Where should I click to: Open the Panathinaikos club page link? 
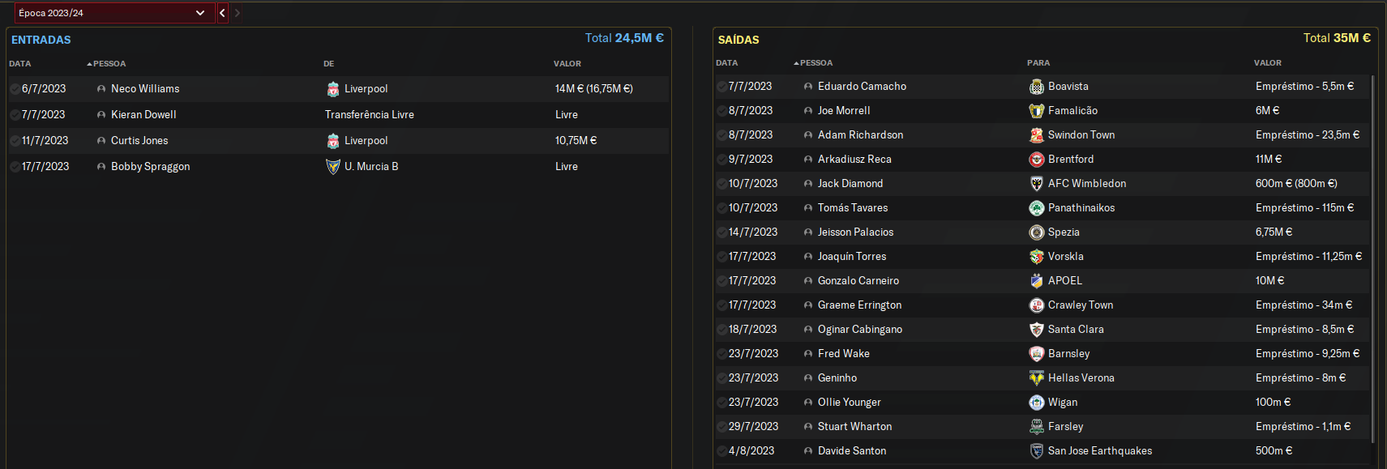click(x=1081, y=208)
